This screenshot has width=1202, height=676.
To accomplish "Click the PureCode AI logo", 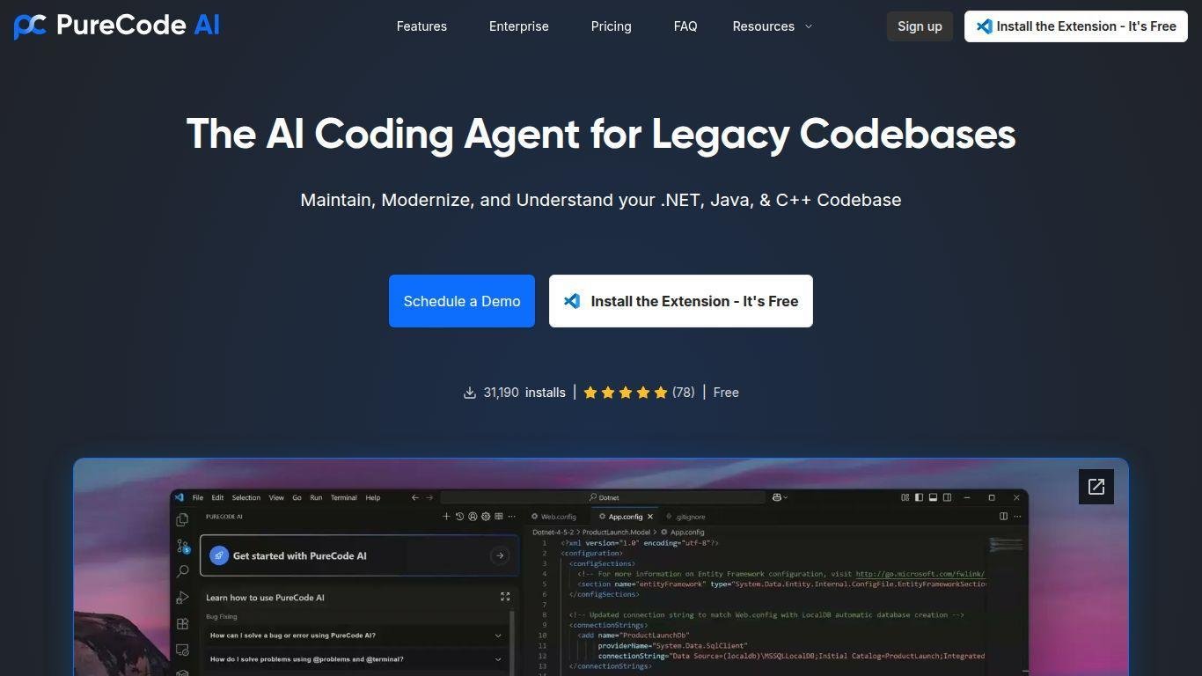I will (x=116, y=26).
